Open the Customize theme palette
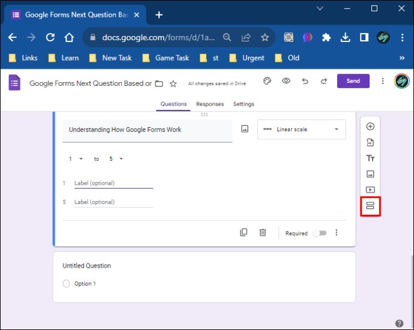This screenshot has height=330, width=414. coord(267,81)
